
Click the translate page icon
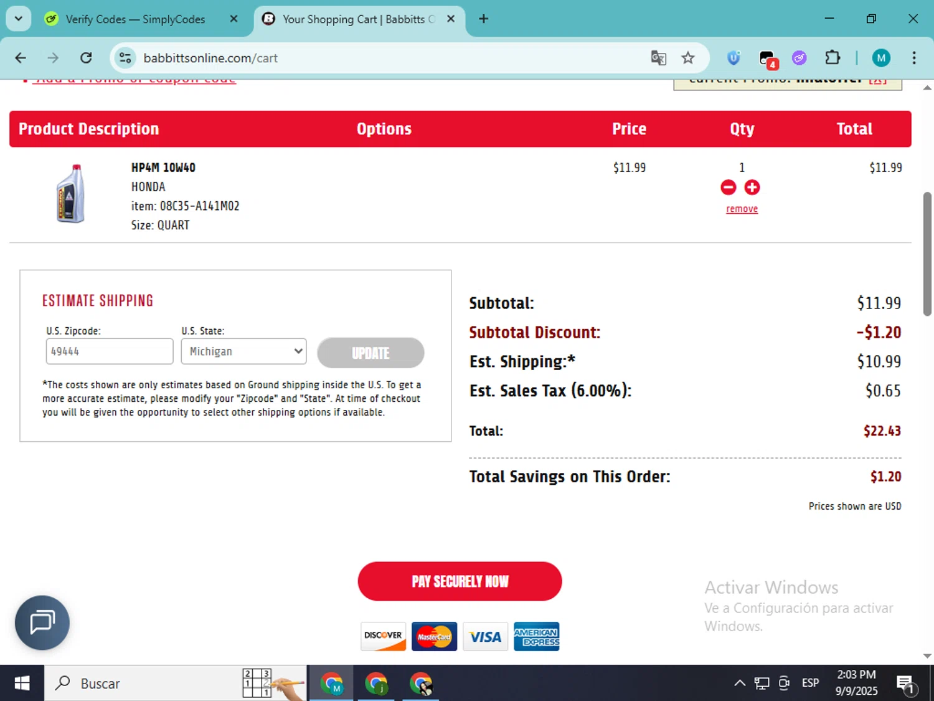[659, 58]
